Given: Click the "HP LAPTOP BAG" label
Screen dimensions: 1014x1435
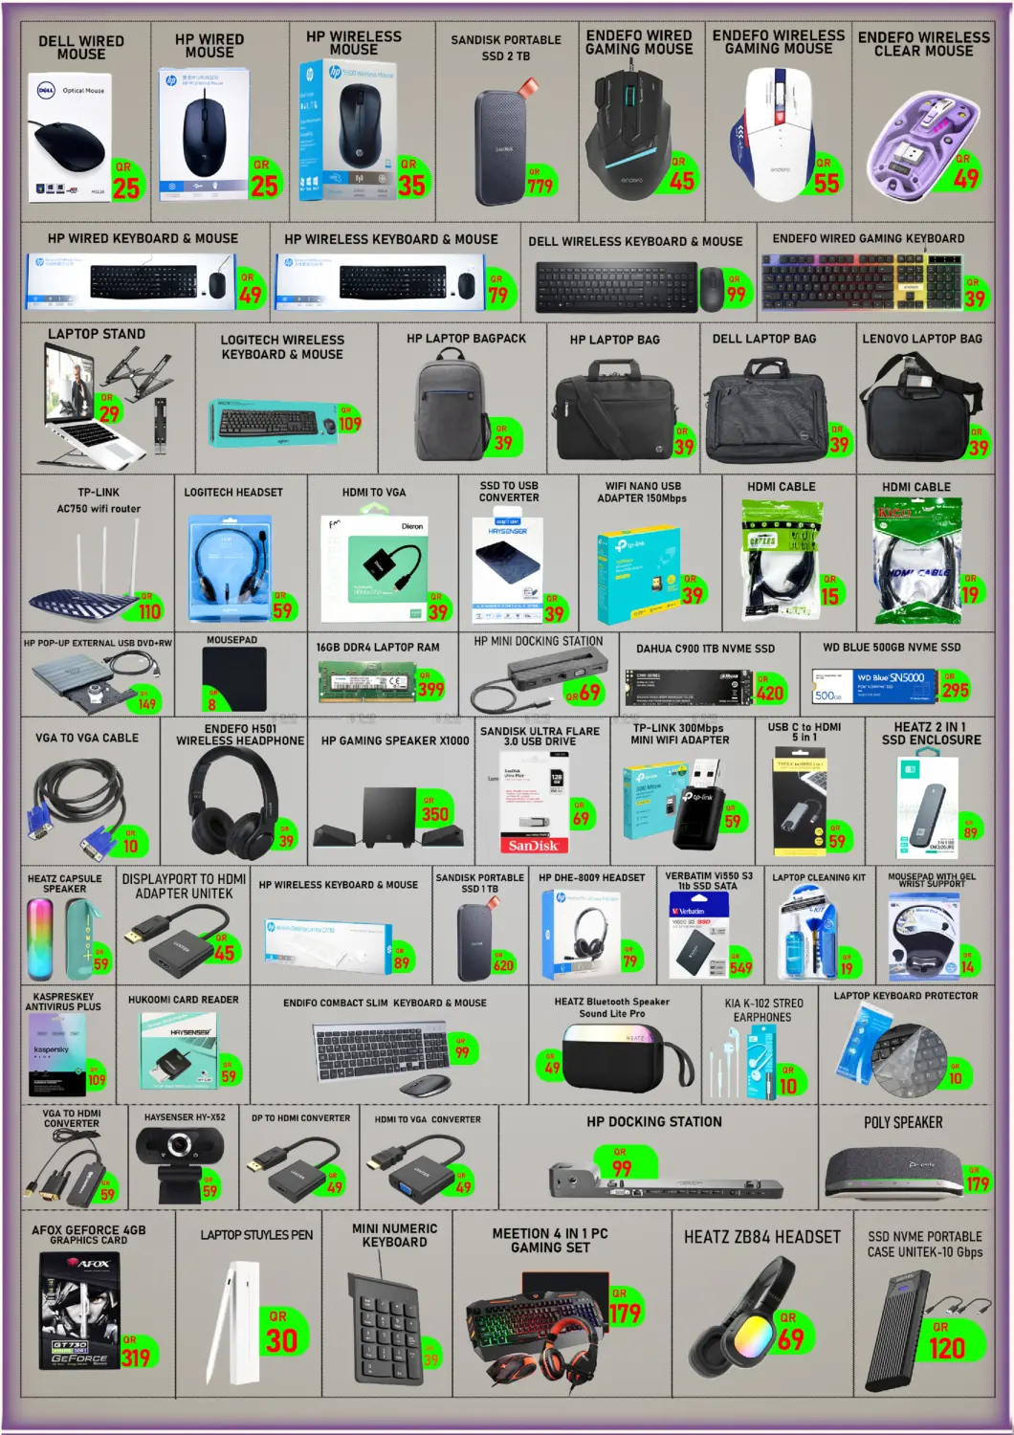Looking at the screenshot, I should click(x=615, y=340).
